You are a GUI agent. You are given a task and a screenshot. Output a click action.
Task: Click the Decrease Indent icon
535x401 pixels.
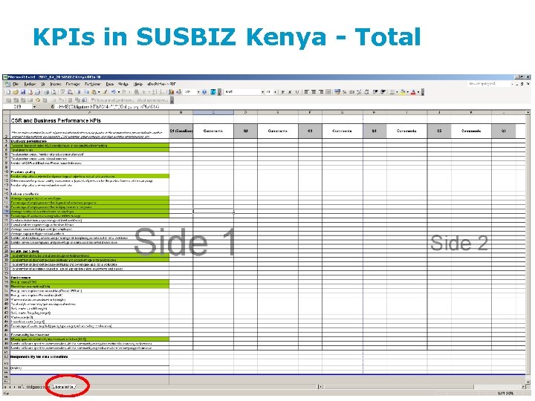click(375, 92)
